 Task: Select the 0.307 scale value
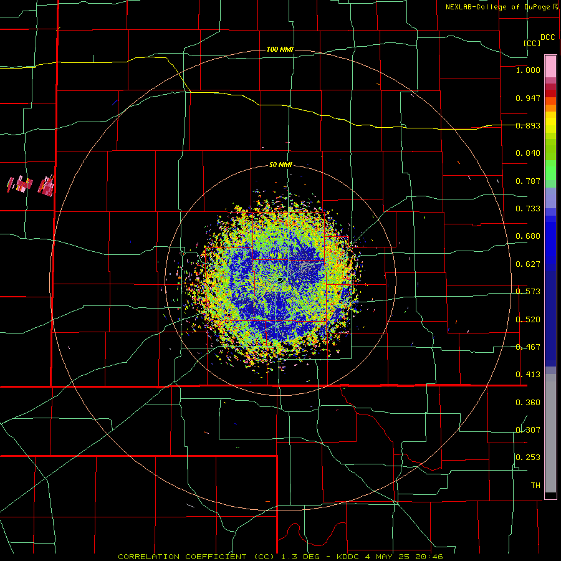pos(528,429)
